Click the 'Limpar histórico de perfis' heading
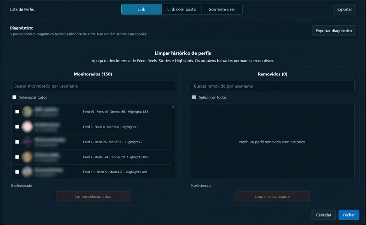The image size is (366, 225). tap(183, 53)
